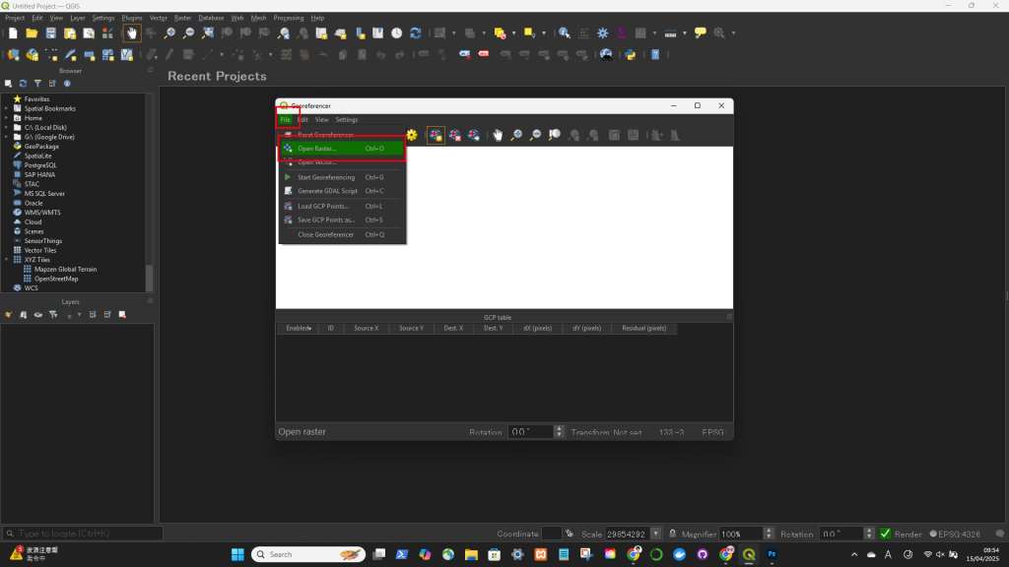The width and height of the screenshot is (1009, 567).
Task: Expand the Spatial Bookmarks tree node
Action: pyautogui.click(x=7, y=108)
